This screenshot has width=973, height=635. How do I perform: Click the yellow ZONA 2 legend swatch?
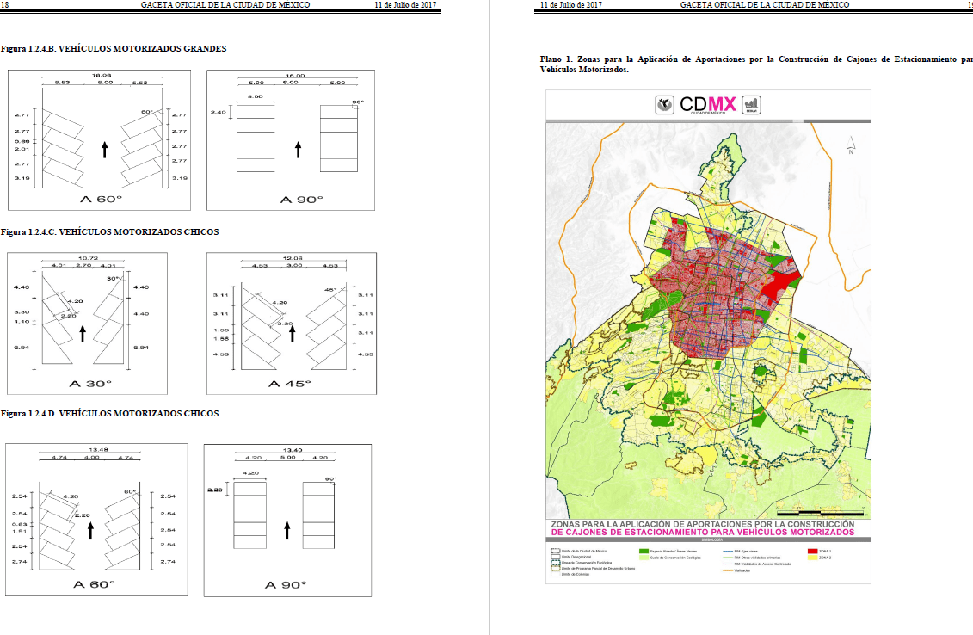[812, 558]
